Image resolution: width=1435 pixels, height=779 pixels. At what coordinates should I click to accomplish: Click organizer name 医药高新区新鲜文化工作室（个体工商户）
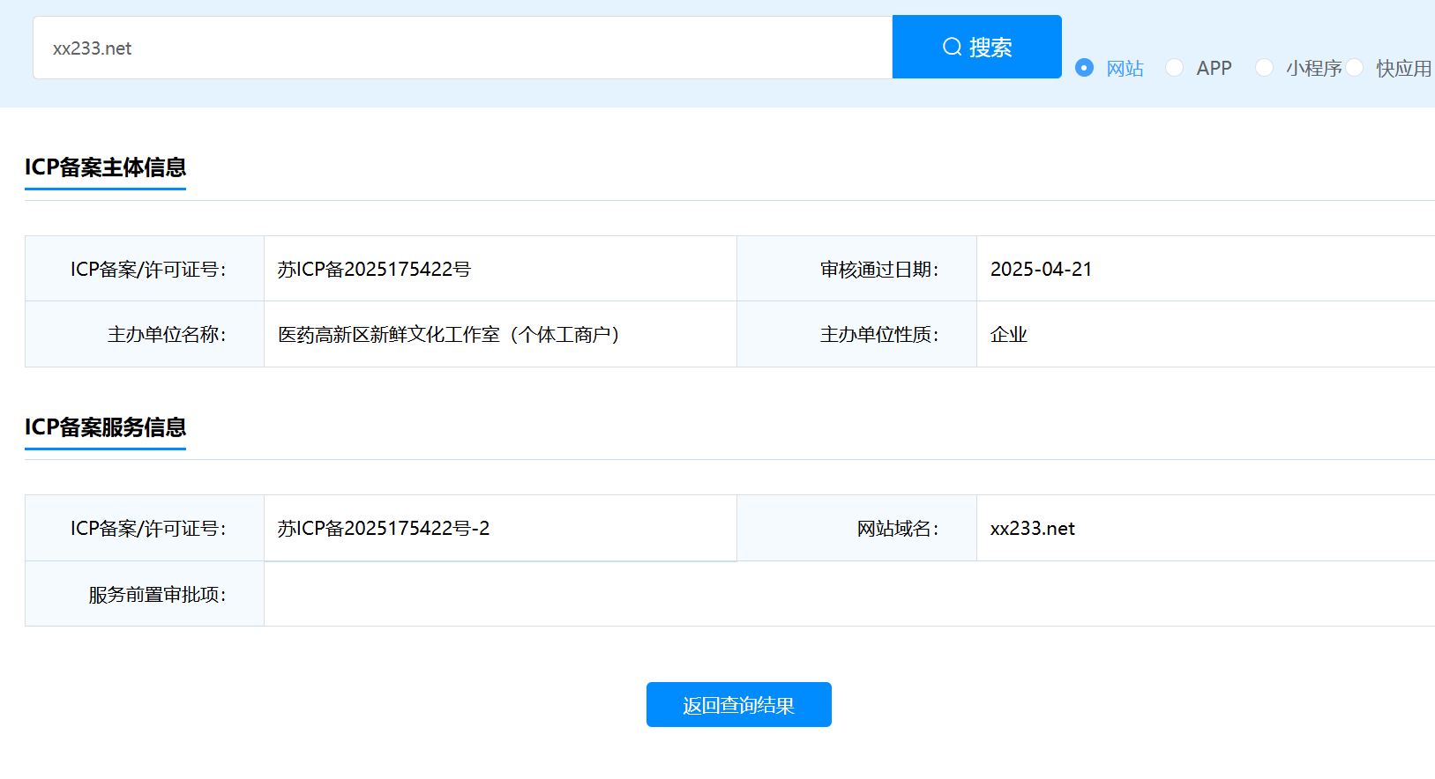tap(449, 335)
